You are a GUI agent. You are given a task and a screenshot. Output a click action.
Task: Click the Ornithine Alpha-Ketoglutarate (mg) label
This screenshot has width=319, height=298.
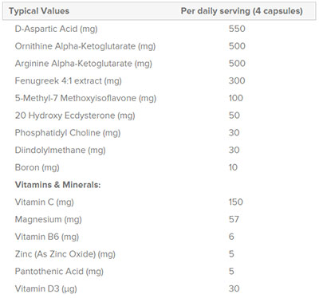click(85, 46)
